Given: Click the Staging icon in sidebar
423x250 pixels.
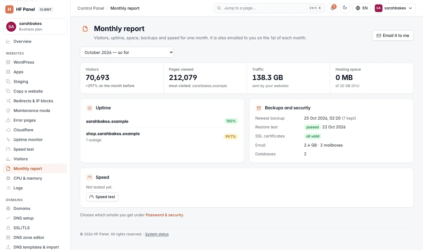Looking at the screenshot, I should [x=8, y=81].
